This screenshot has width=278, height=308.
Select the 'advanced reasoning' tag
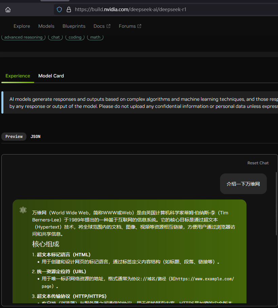(x=23, y=37)
